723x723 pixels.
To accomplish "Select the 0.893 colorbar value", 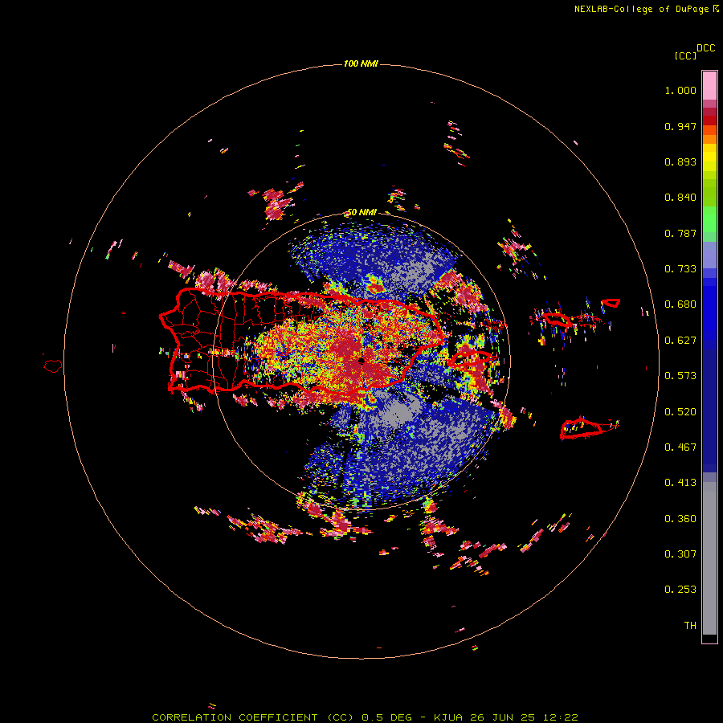I will (x=680, y=161).
